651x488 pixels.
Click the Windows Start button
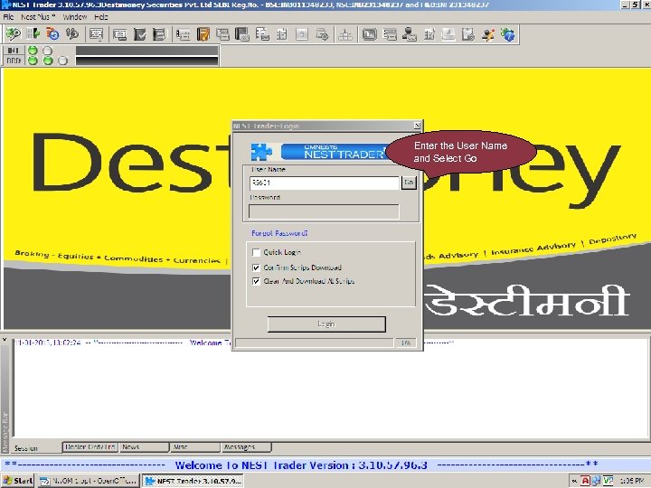click(x=17, y=481)
